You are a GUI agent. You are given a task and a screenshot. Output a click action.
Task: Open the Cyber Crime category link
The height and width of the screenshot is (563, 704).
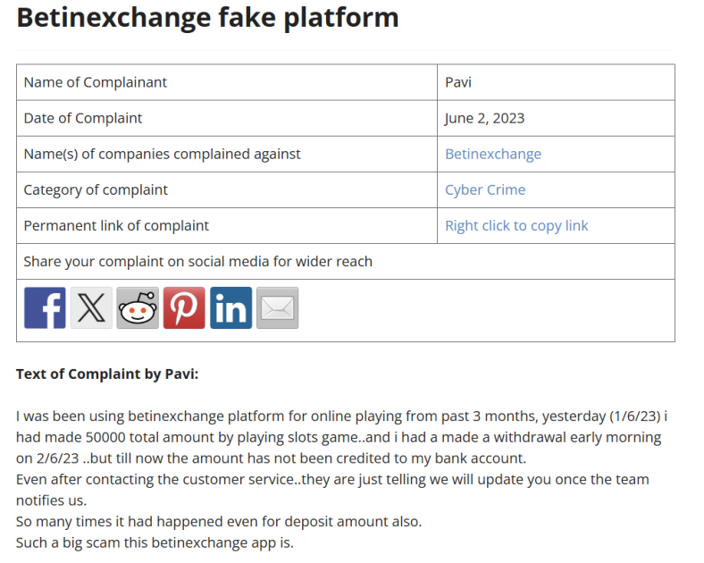[485, 189]
